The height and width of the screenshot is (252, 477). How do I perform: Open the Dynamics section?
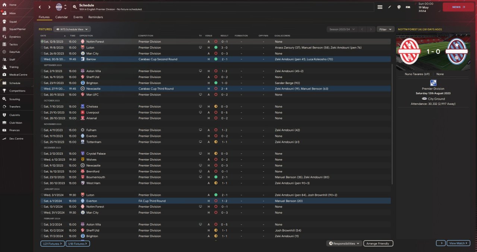pyautogui.click(x=15, y=36)
